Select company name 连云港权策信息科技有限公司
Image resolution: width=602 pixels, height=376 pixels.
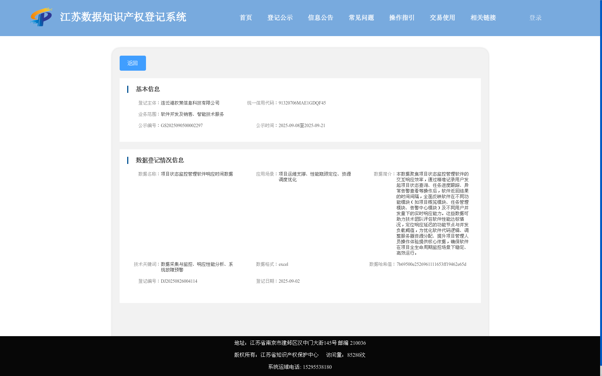point(190,103)
